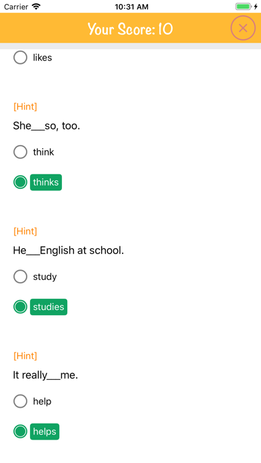Select the 'likes' radio button
Image resolution: width=261 pixels, height=463 pixels.
point(21,58)
